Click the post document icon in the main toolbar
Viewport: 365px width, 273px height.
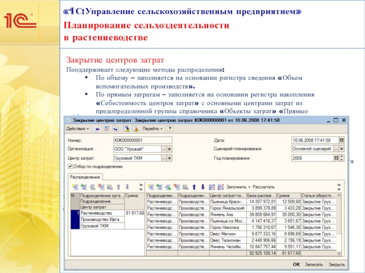(x=126, y=129)
